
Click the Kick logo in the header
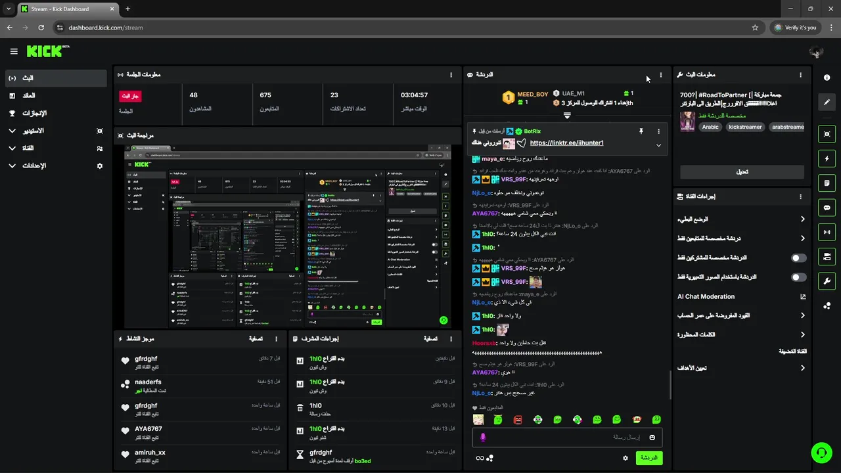click(47, 51)
